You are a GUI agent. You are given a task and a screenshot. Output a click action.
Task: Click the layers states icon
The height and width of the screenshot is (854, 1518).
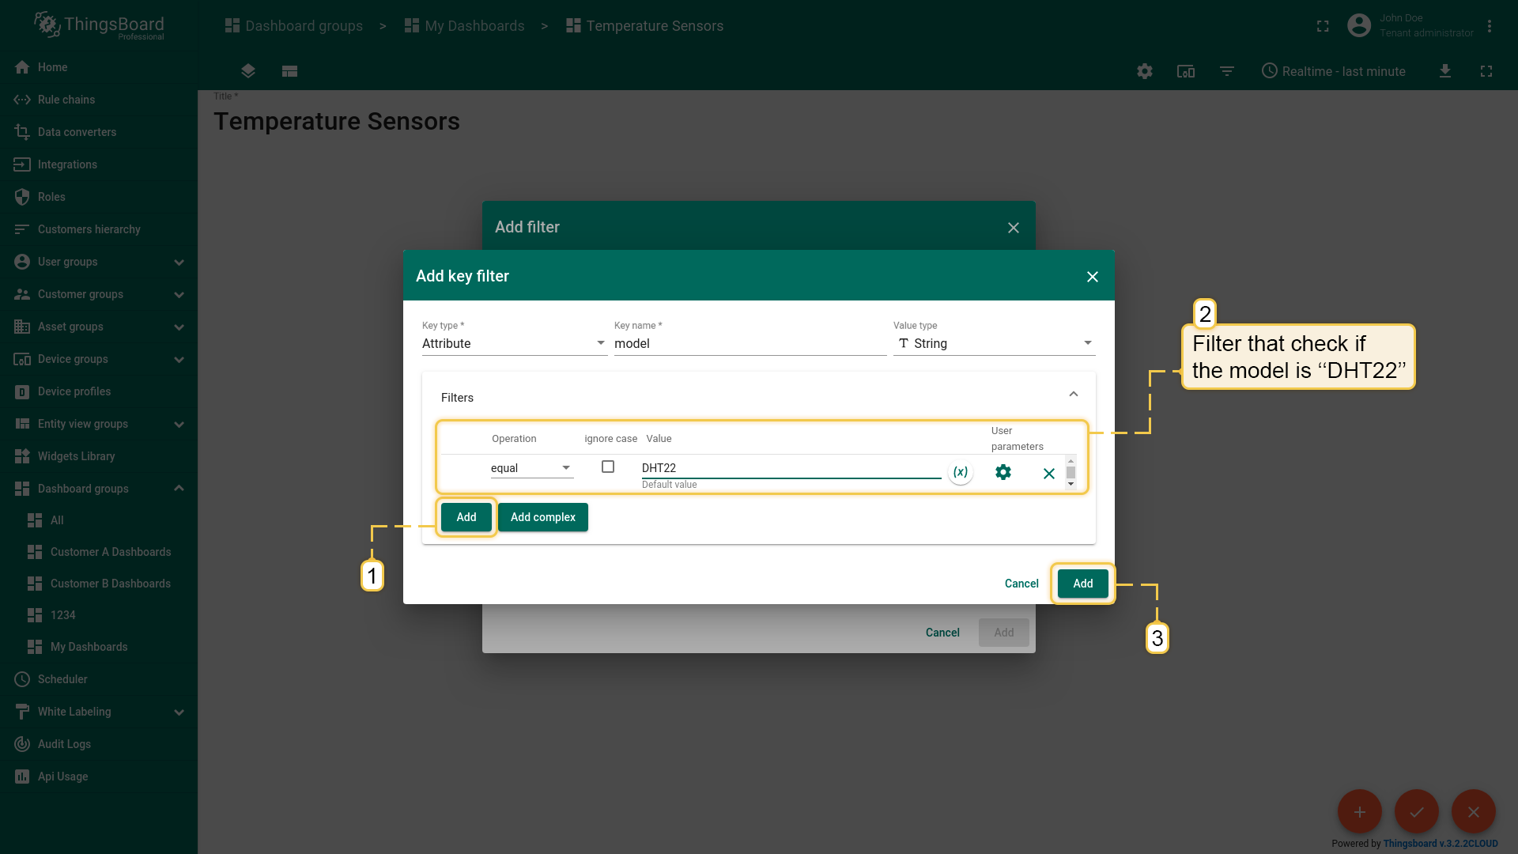pyautogui.click(x=247, y=71)
